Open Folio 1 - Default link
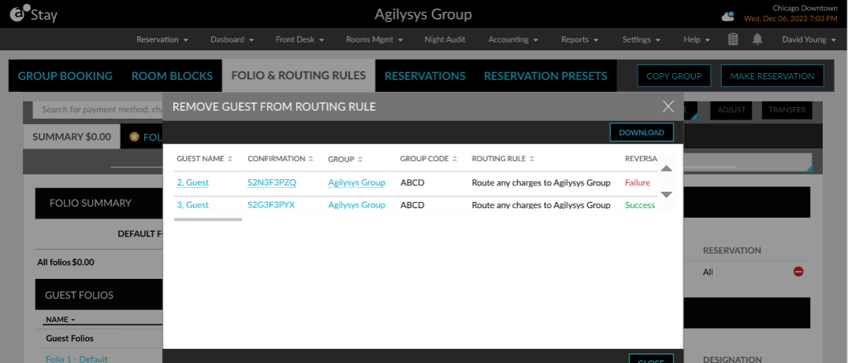 pyautogui.click(x=77, y=359)
